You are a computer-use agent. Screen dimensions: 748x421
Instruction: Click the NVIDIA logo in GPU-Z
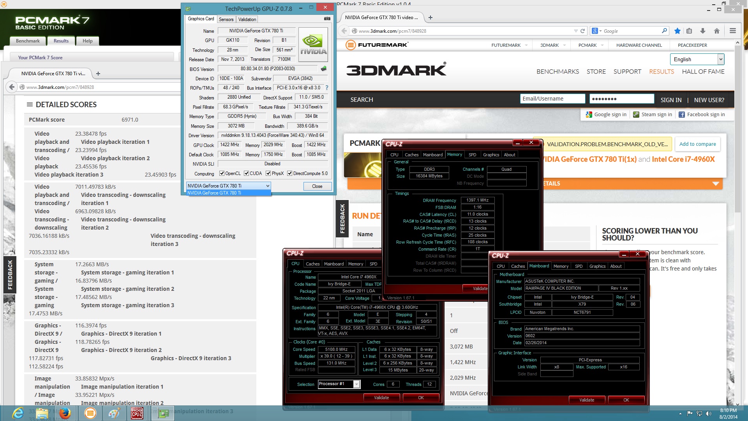313,44
